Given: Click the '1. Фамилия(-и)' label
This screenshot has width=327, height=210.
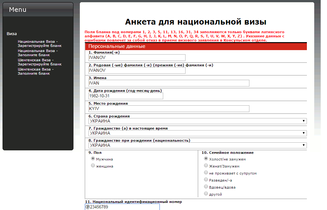Looking at the screenshot, I should (x=104, y=52).
